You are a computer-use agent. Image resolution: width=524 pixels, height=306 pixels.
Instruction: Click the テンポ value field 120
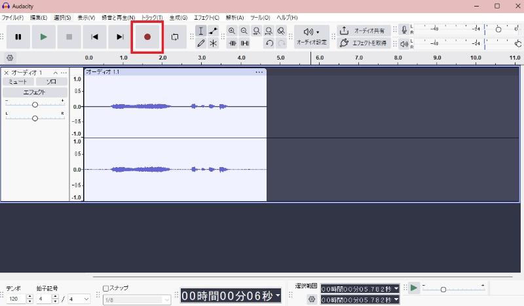[x=15, y=299]
